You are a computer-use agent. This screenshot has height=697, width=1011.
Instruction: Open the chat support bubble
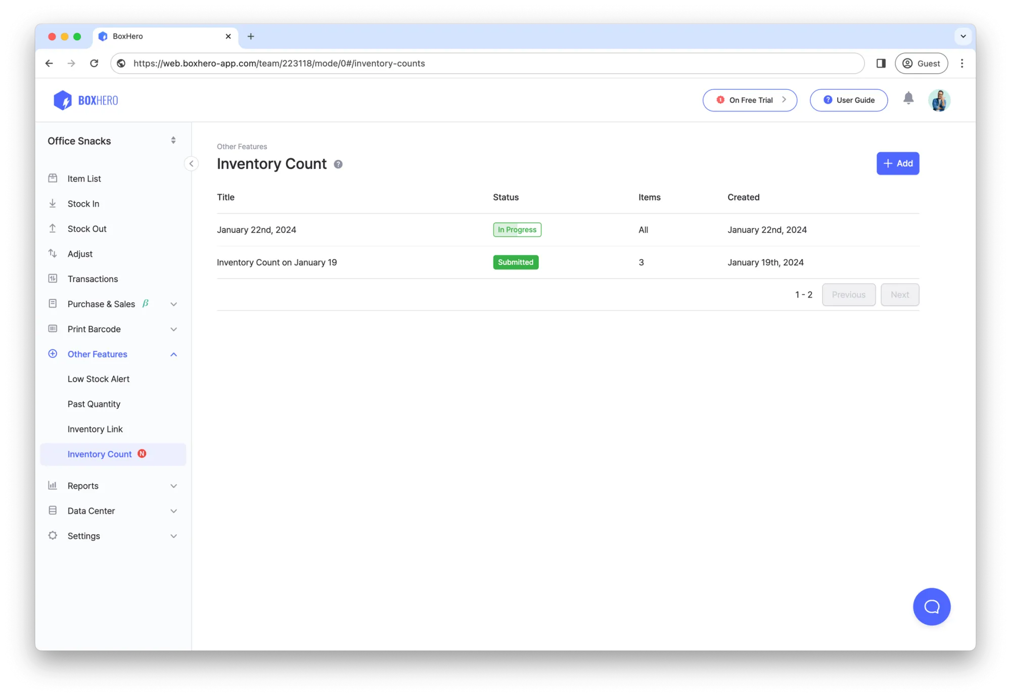tap(932, 607)
